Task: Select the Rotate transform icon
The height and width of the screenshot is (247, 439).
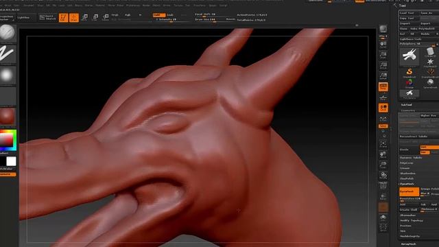Action: pos(106,18)
